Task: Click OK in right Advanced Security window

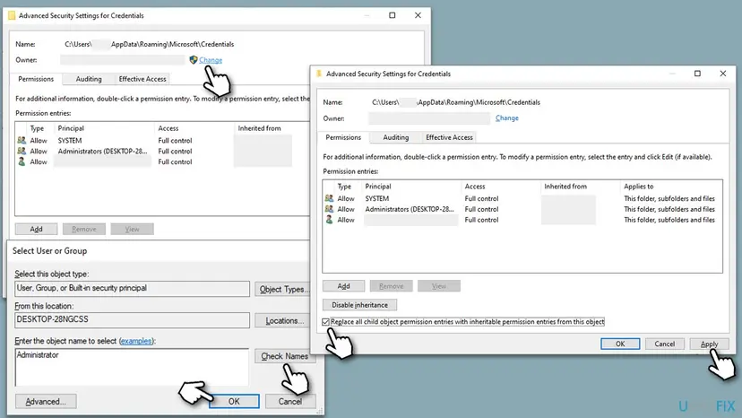Action: click(x=620, y=344)
